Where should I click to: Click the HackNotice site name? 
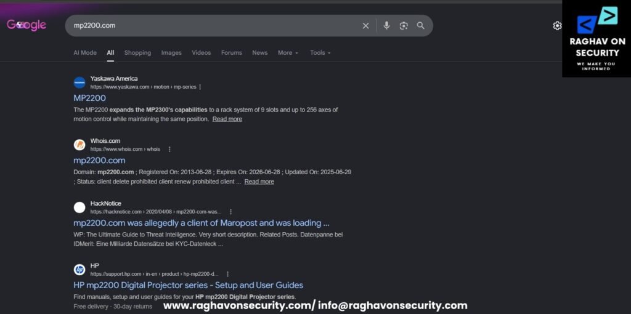[106, 203]
